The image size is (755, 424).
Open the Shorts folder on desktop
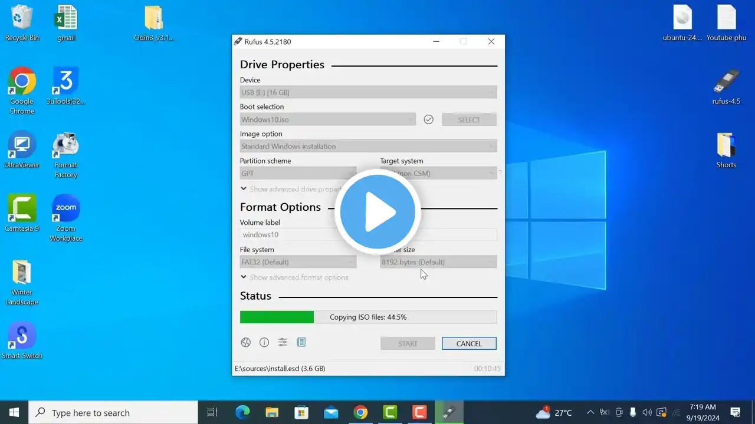click(x=727, y=150)
